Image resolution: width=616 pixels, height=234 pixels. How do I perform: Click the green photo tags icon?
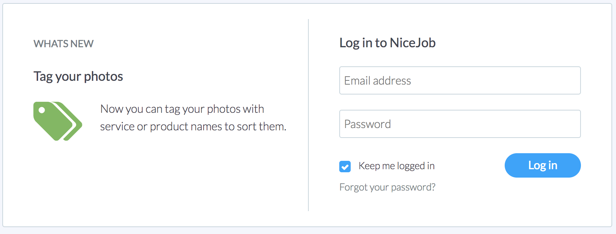tap(58, 121)
